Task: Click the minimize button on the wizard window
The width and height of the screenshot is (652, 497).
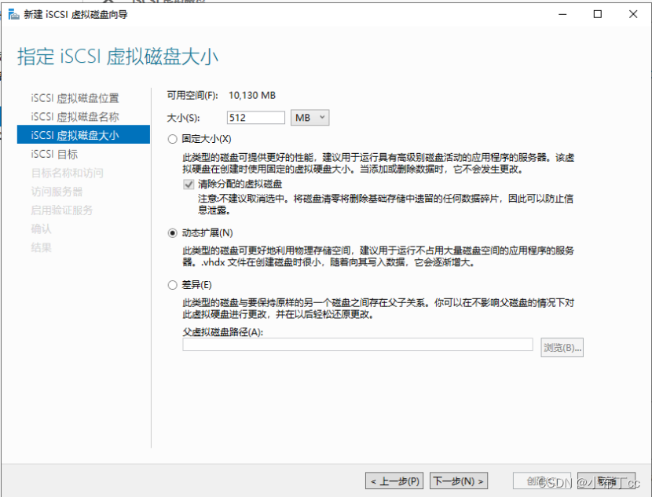Action: coord(562,14)
